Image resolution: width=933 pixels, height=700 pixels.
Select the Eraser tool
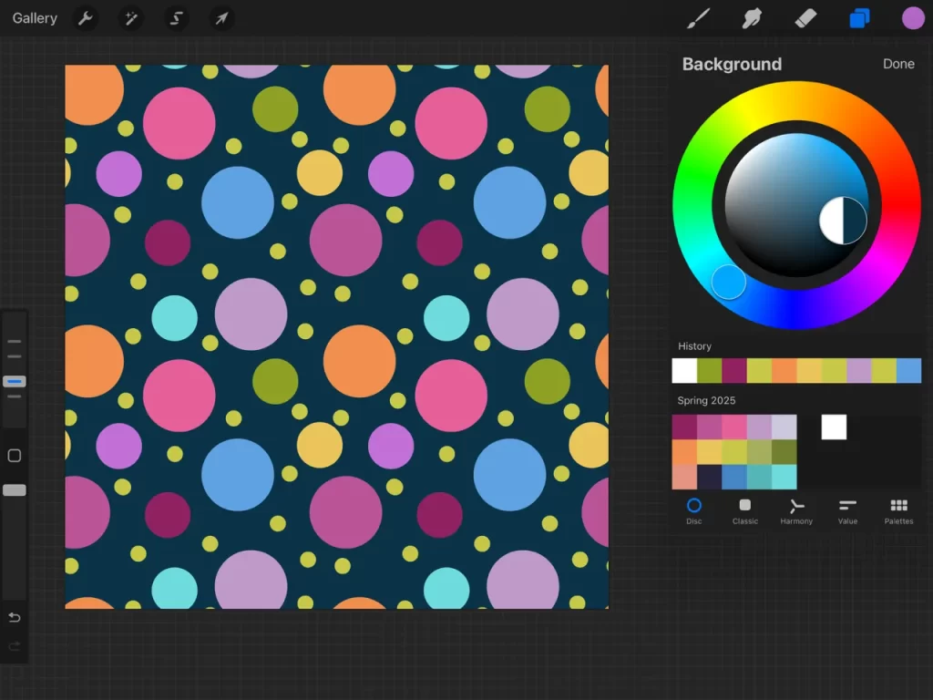point(805,18)
